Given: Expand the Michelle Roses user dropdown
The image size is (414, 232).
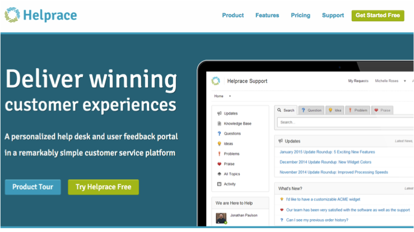Looking at the screenshot, I should tap(404, 81).
